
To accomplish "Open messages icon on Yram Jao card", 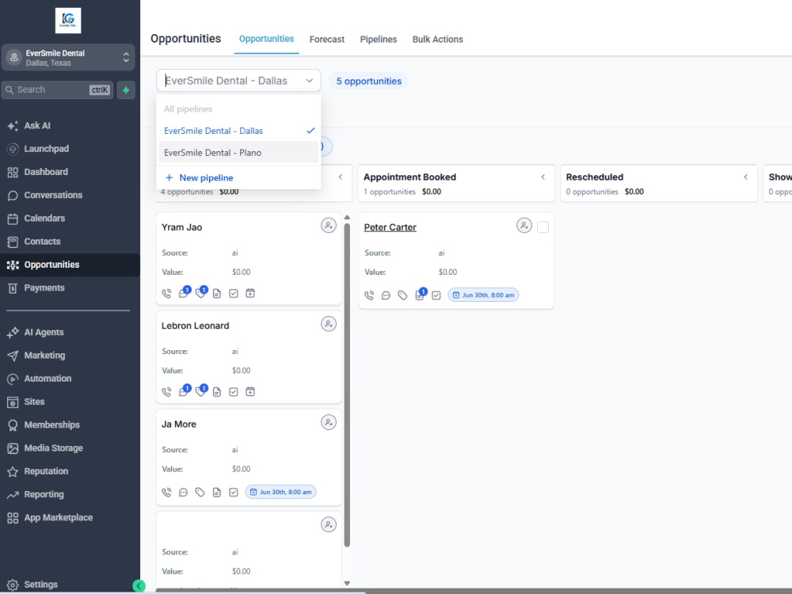I will point(184,293).
